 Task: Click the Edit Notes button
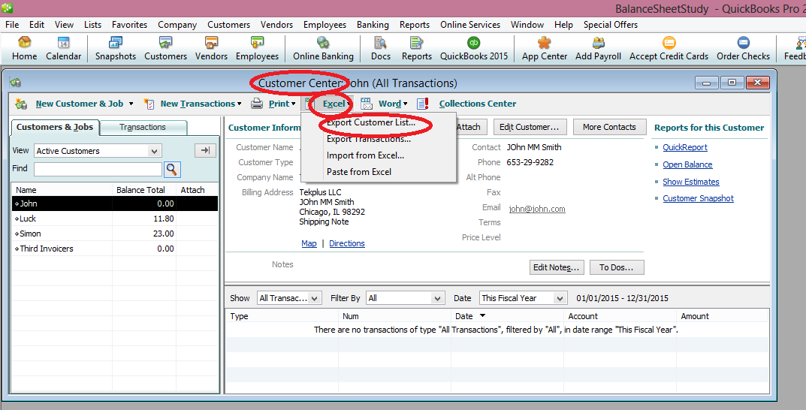[556, 267]
